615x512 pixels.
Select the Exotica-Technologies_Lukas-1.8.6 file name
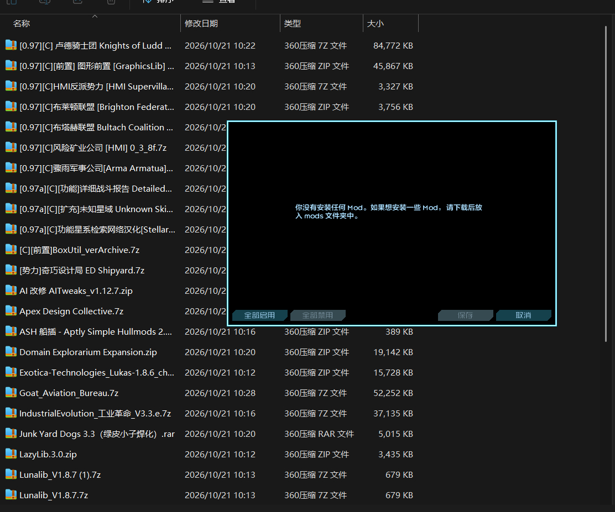tap(97, 372)
